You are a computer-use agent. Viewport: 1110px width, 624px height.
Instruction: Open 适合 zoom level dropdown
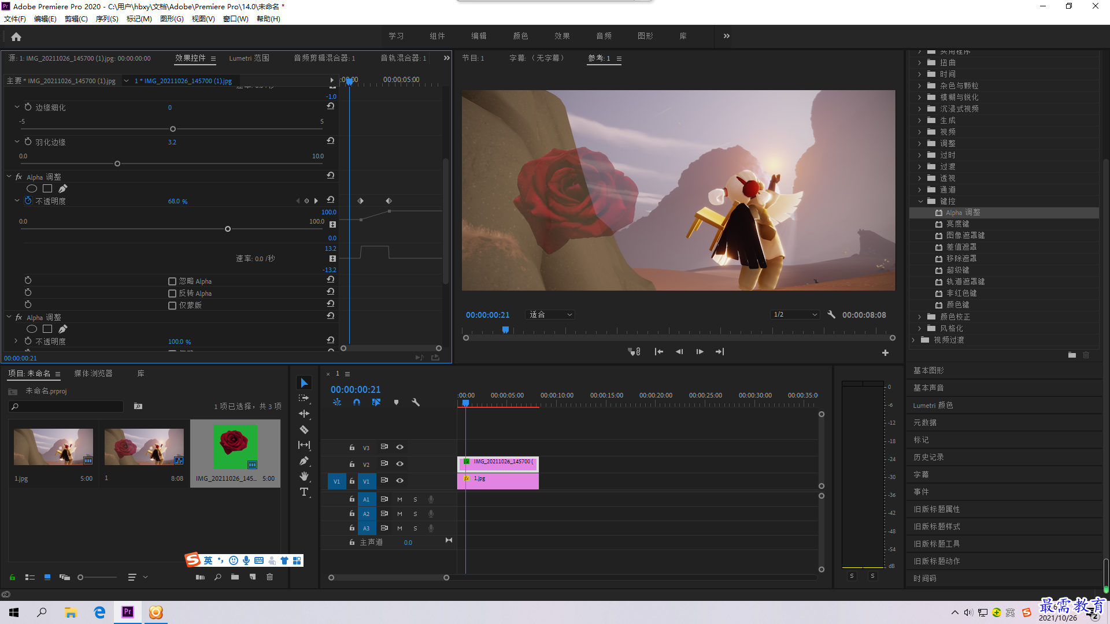(x=550, y=315)
